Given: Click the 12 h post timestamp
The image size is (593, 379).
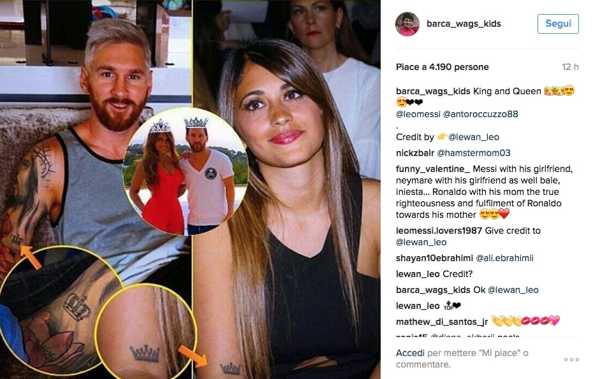Looking at the screenshot, I should tap(570, 68).
